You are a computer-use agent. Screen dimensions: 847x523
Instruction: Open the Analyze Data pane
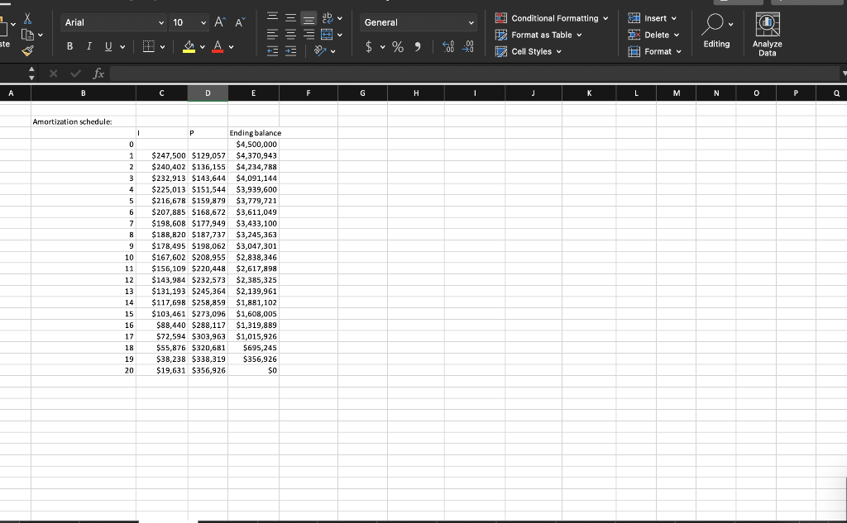768,33
